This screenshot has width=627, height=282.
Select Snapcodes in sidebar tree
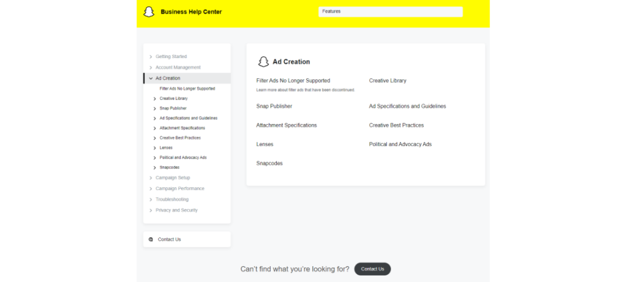click(x=170, y=168)
